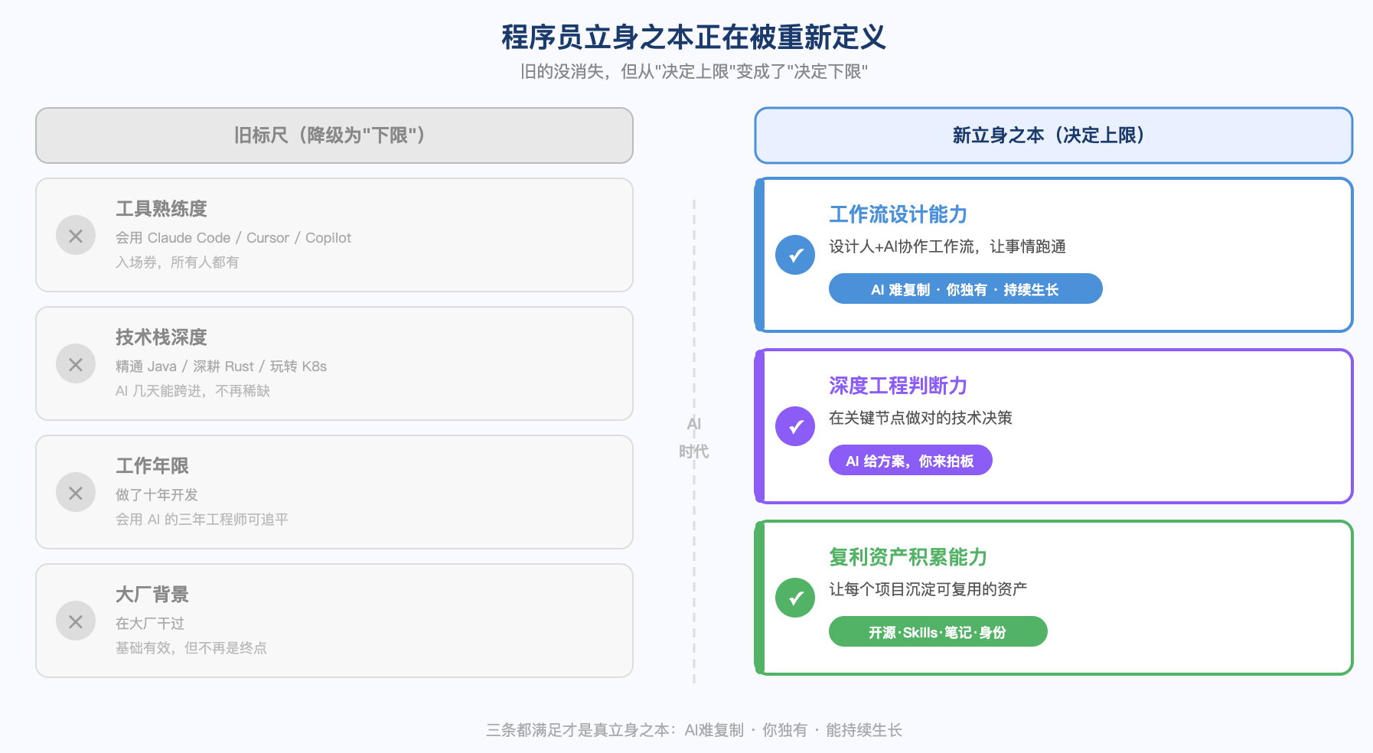
Task: Click the text 在关键节点做对的技术决策
Action: pyautogui.click(x=921, y=418)
